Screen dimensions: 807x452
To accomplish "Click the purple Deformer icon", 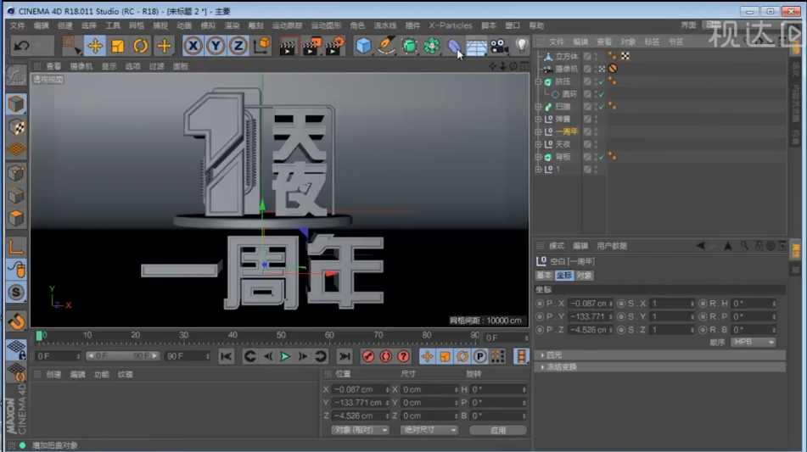I will click(x=454, y=46).
